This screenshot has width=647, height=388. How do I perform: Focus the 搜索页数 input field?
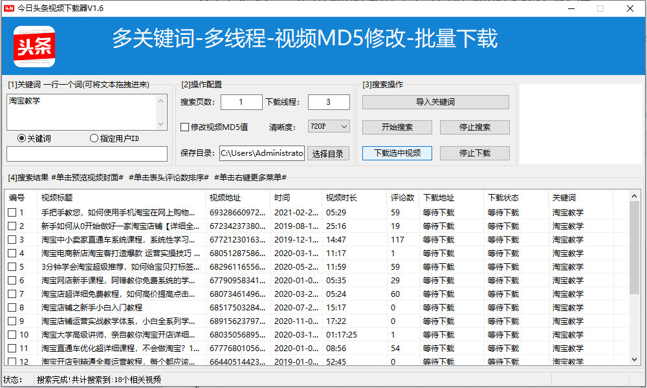241,102
